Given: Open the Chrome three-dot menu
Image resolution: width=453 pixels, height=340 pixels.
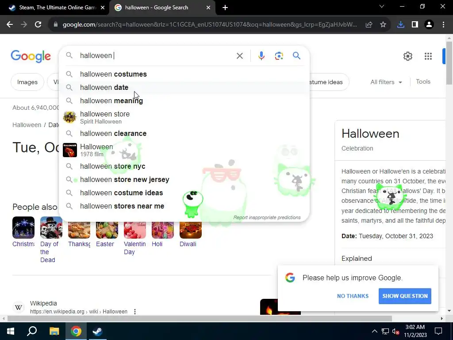Looking at the screenshot, I should coord(443,25).
